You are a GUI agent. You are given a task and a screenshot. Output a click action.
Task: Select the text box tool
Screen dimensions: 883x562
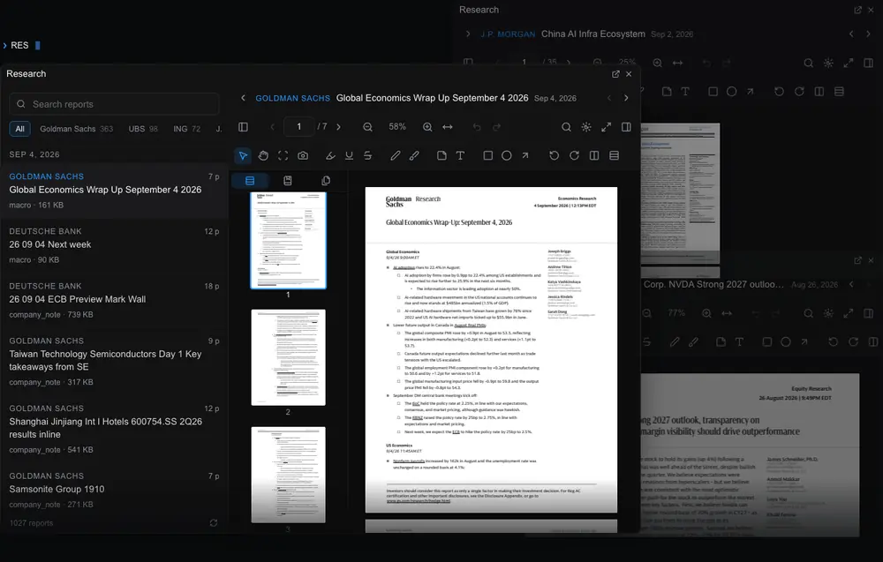point(460,156)
